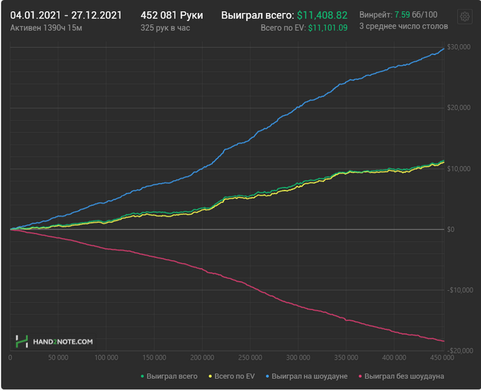The image size is (481, 390).
Task: Toggle the 'Выиграл без шоудауна' pink legend series
Action: [401, 376]
